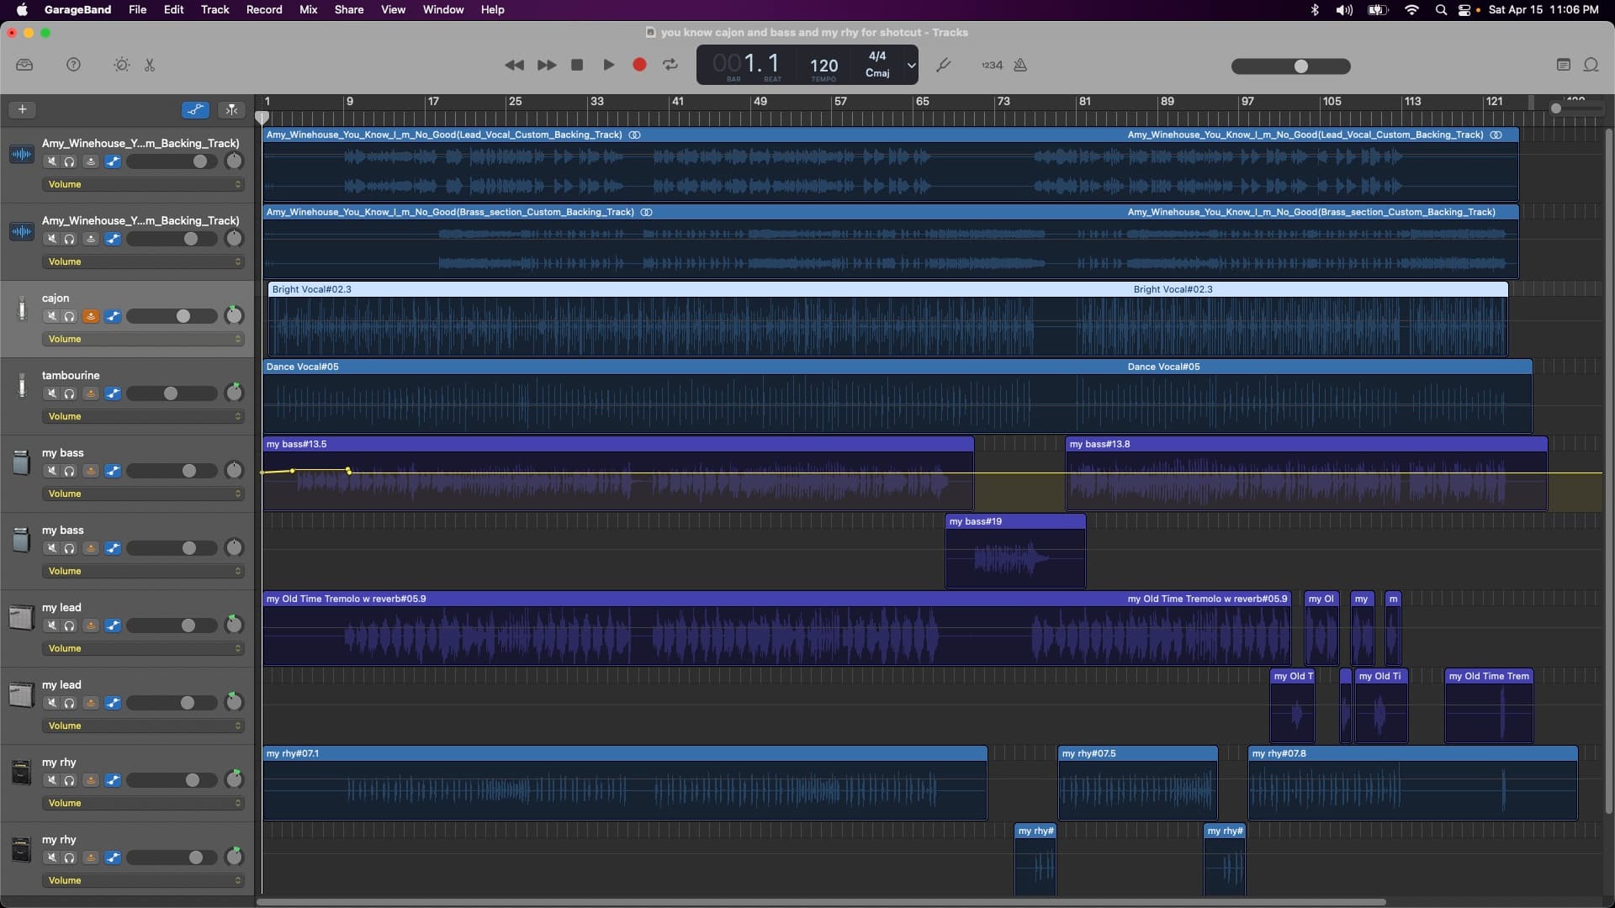Select the Bright Vocal#02.3 region
Screen dimensions: 1615x908
tap(888, 319)
